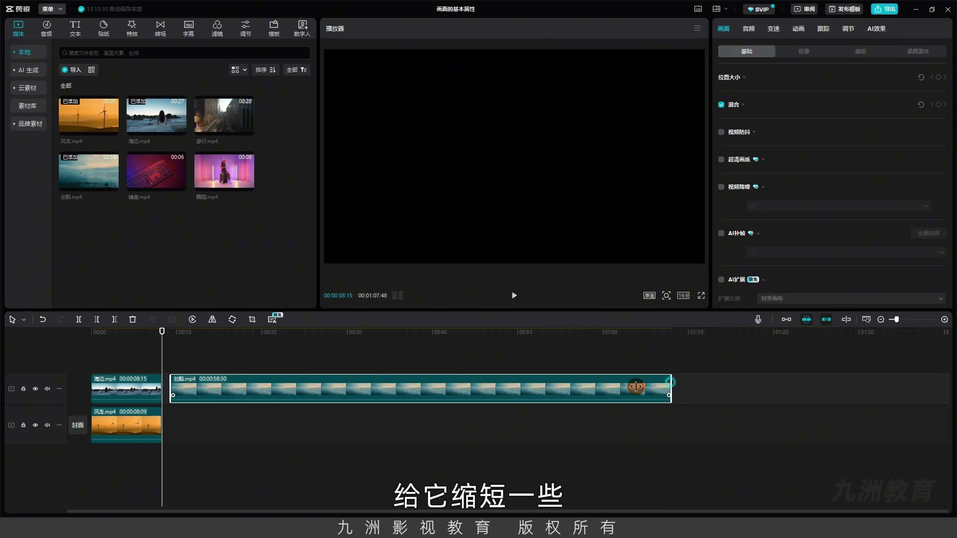Select the 舞蹈.mp4 thumbnail

click(224, 171)
